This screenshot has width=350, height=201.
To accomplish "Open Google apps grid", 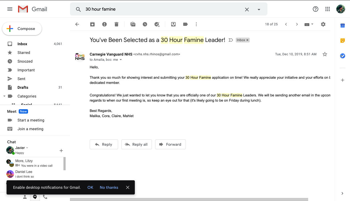I will [x=328, y=9].
